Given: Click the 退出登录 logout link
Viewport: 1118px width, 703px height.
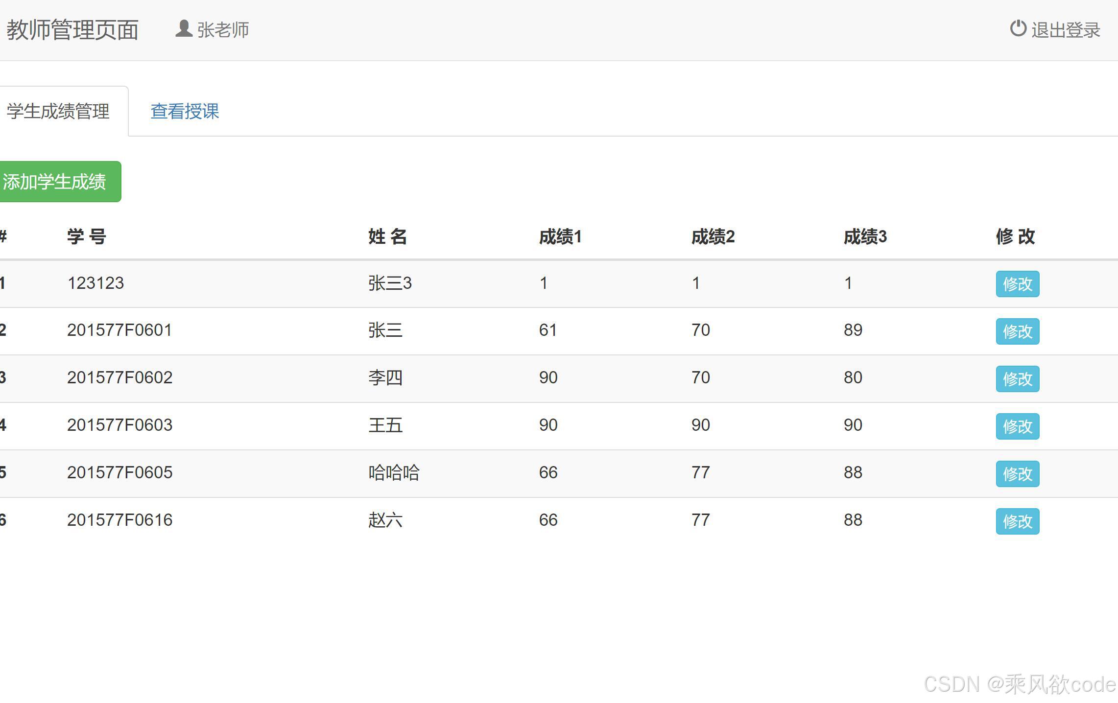Looking at the screenshot, I should coord(1066,30).
